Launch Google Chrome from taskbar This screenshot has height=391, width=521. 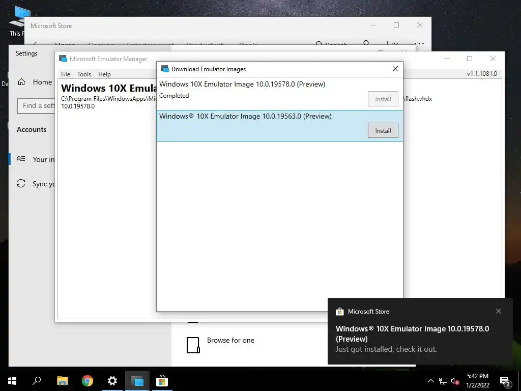88,381
